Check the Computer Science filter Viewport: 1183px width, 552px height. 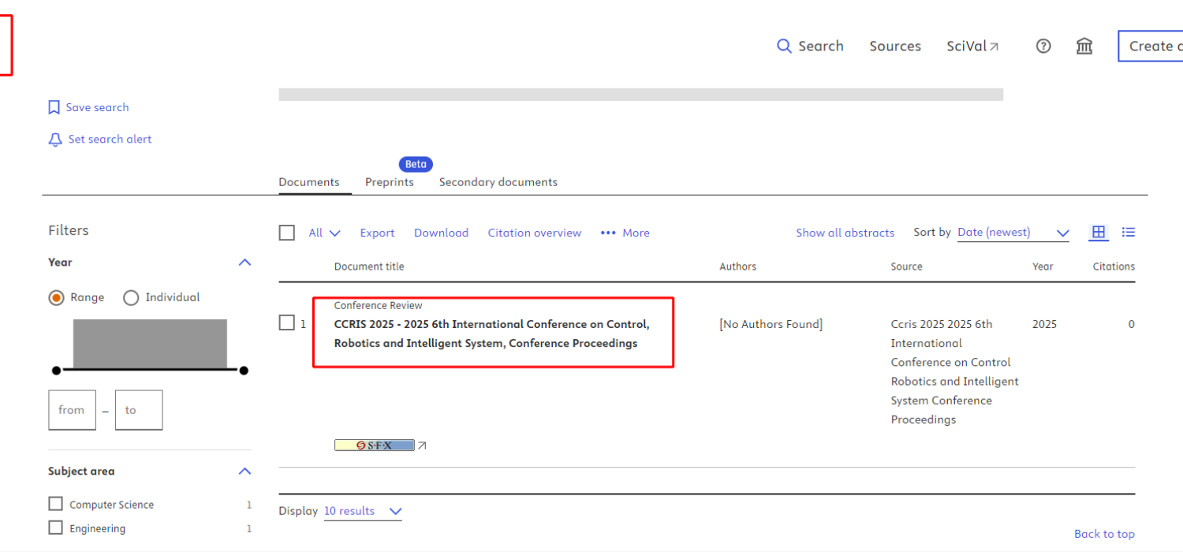click(x=55, y=504)
